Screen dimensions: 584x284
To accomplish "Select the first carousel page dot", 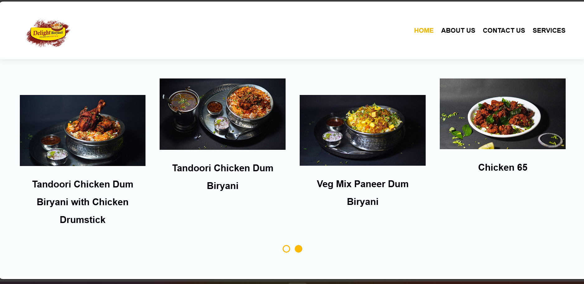I will click(x=286, y=249).
